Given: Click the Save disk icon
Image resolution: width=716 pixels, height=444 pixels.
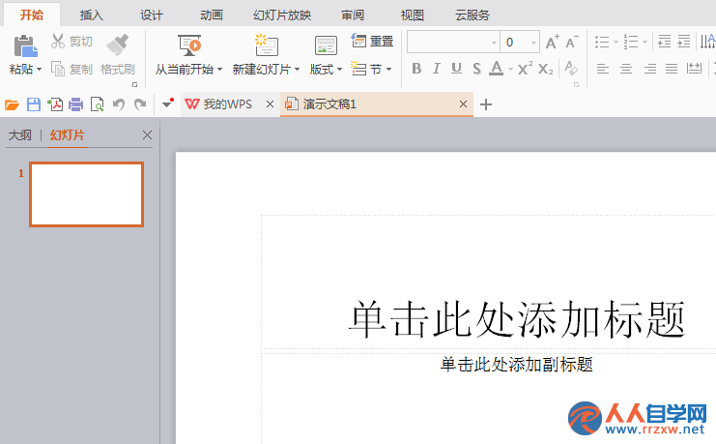Looking at the screenshot, I should click(x=34, y=104).
